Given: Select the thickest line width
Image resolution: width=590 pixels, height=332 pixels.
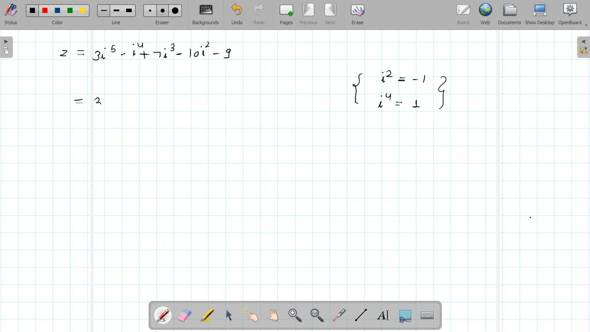Looking at the screenshot, I should [128, 10].
